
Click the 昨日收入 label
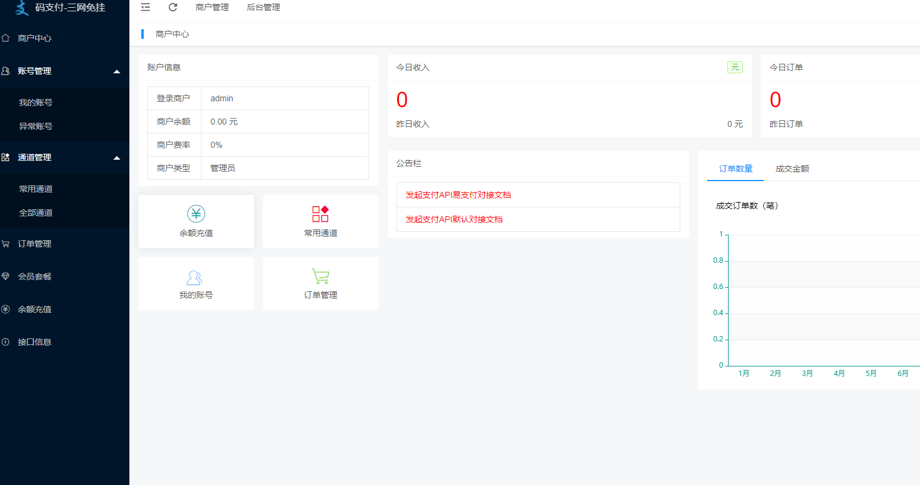413,124
